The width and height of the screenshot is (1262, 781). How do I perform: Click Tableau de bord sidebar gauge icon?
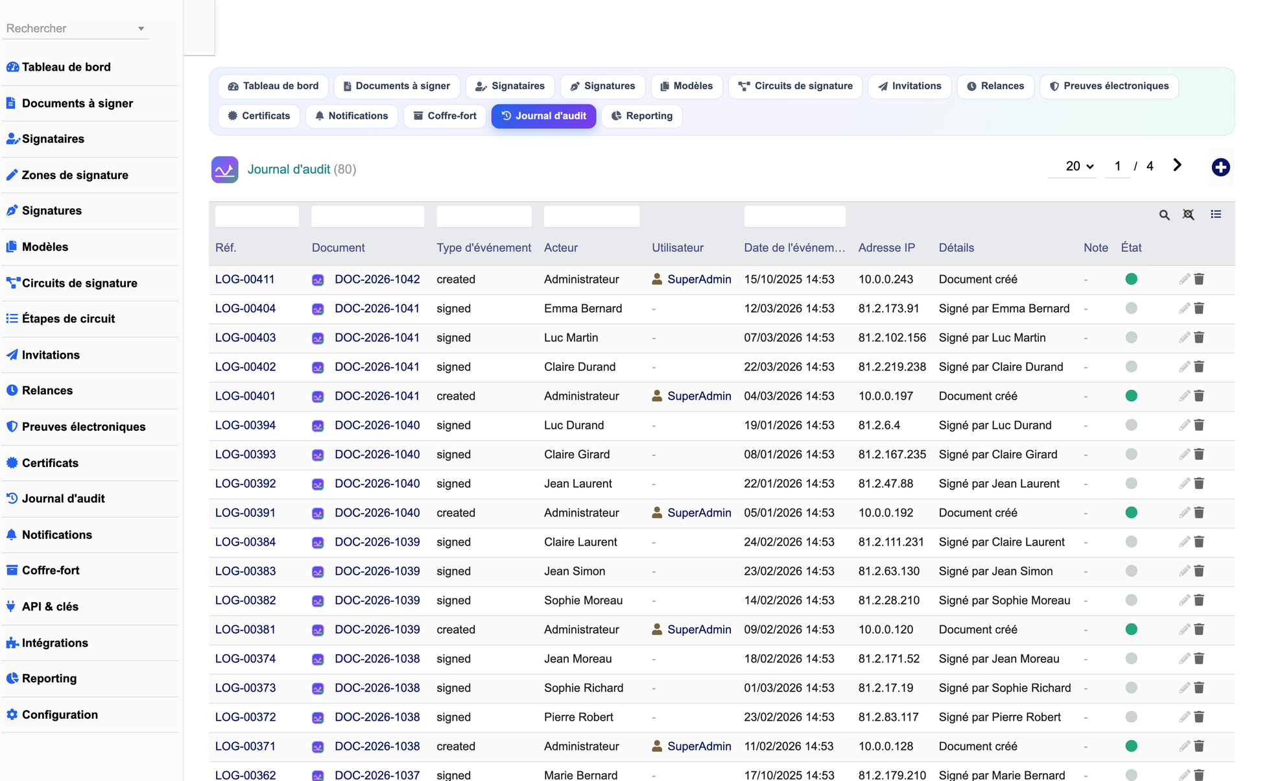(x=12, y=67)
